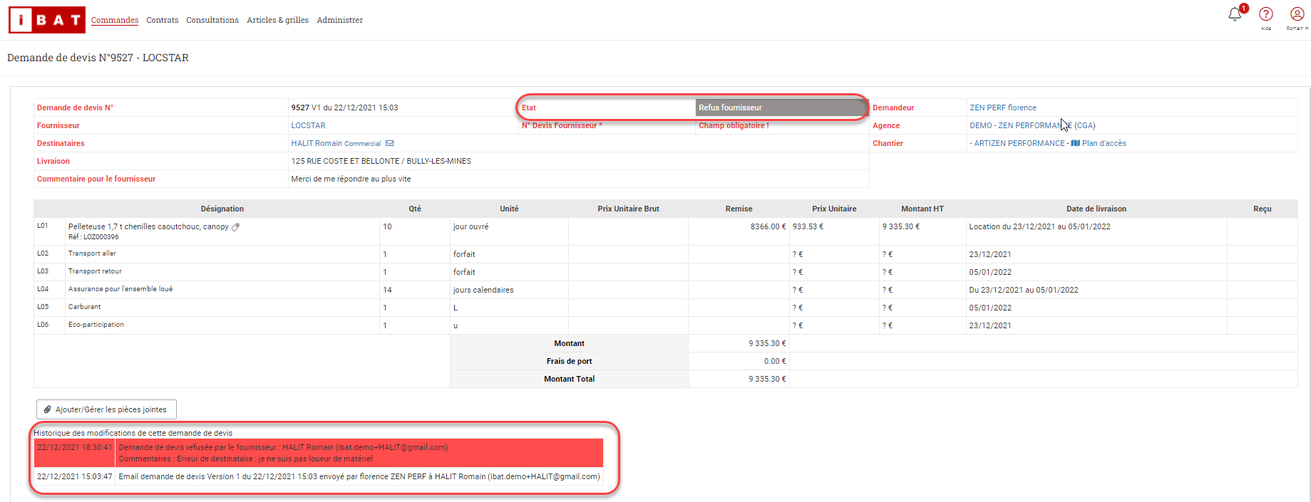
Task: Open the Consultations menu
Action: point(212,20)
